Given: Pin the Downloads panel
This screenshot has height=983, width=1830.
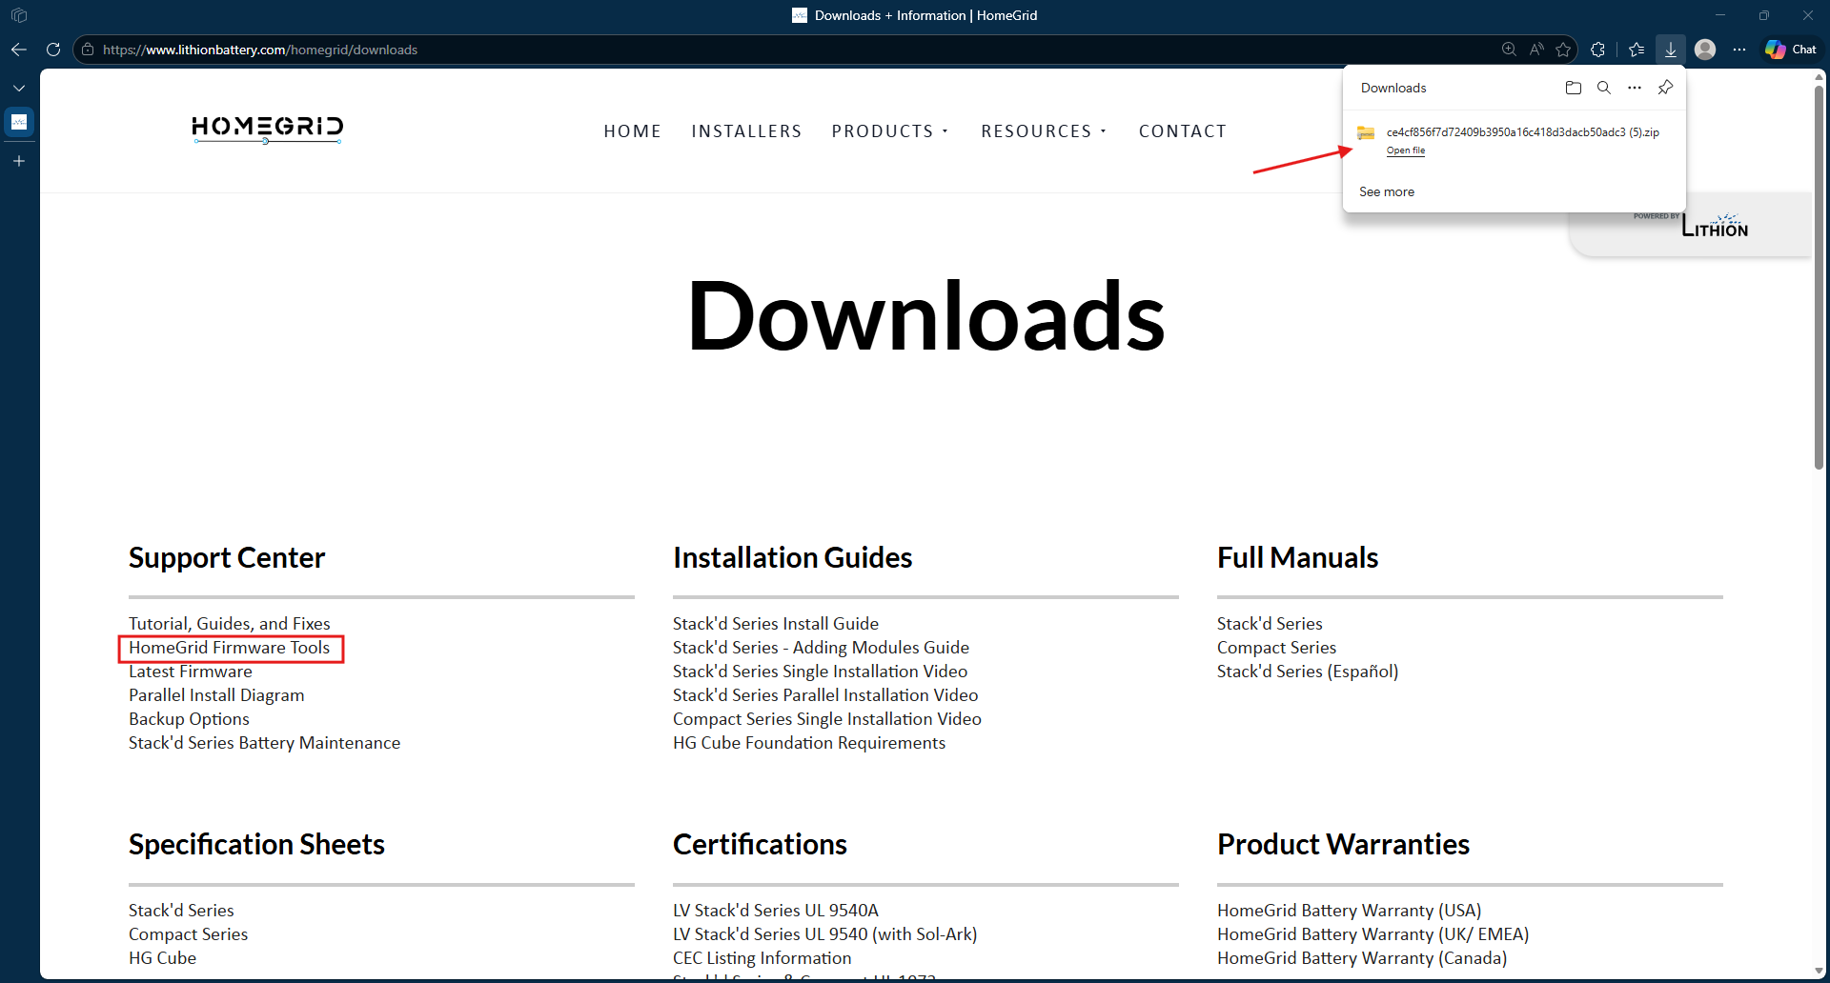Looking at the screenshot, I should [x=1665, y=88].
